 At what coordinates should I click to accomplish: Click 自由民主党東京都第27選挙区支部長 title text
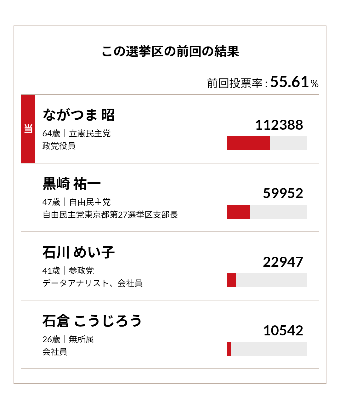click(110, 215)
